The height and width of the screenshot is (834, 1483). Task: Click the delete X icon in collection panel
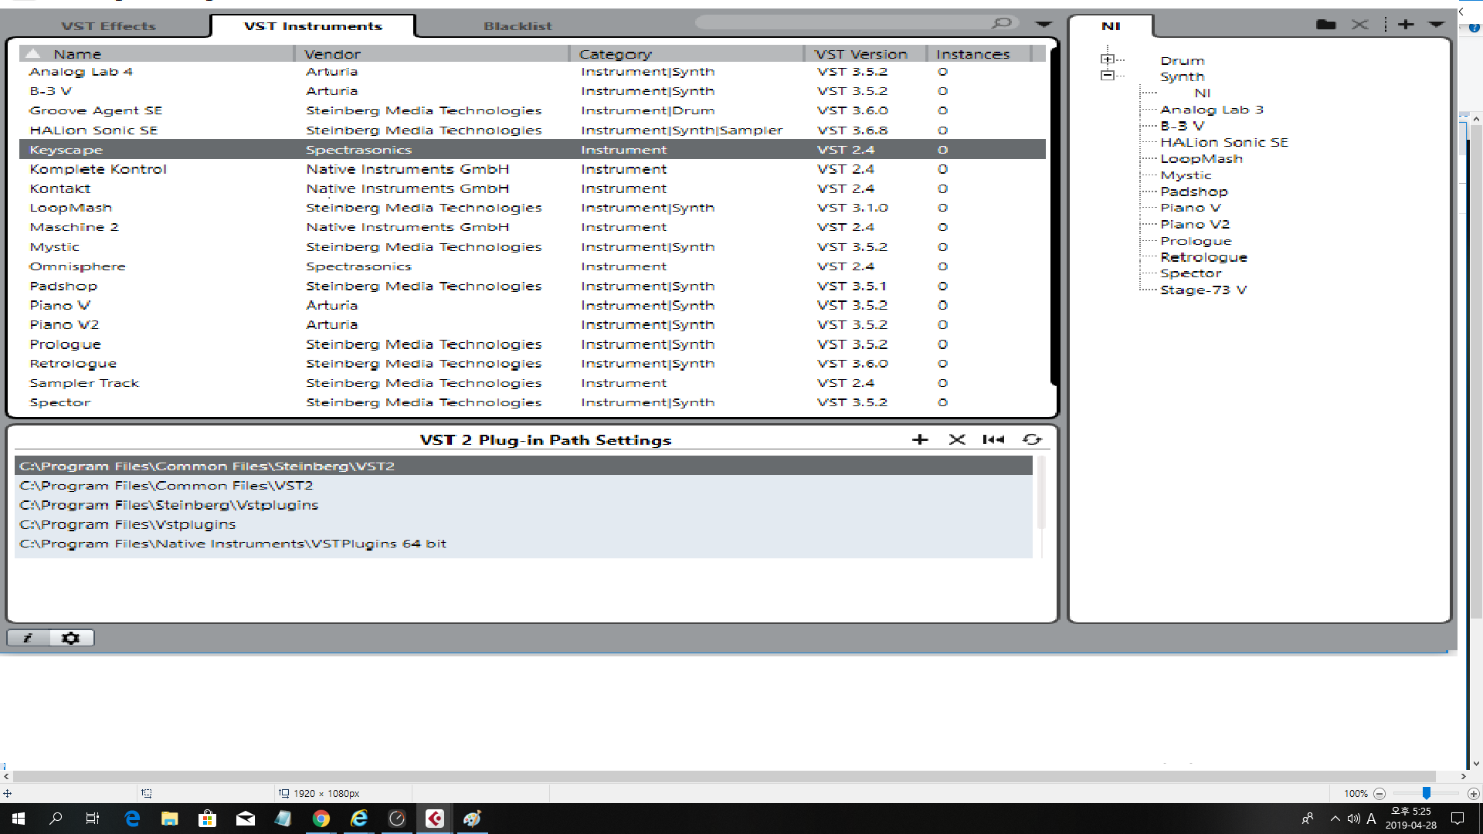(1360, 25)
